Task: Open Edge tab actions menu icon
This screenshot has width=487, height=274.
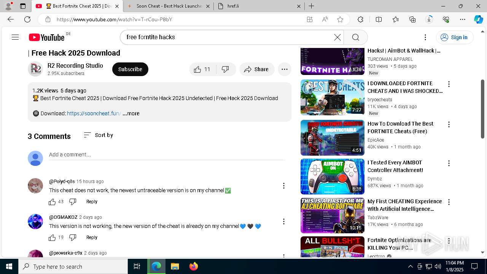Action: tap(23, 6)
